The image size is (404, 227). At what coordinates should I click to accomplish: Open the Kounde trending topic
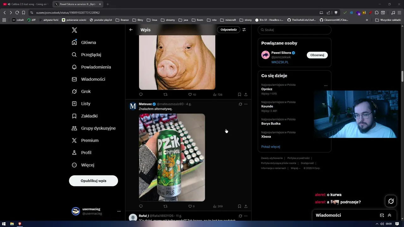pyautogui.click(x=267, y=106)
